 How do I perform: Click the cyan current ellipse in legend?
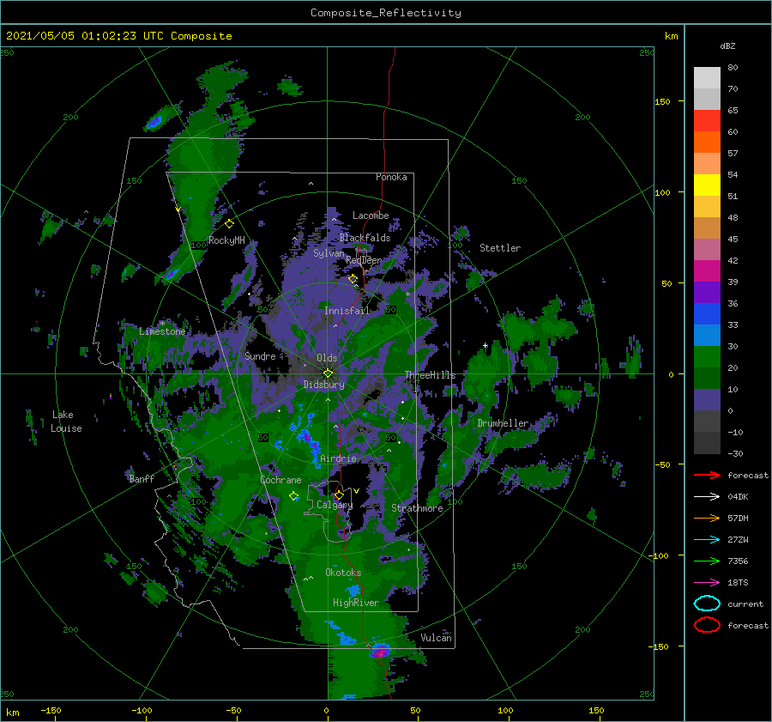point(707,604)
